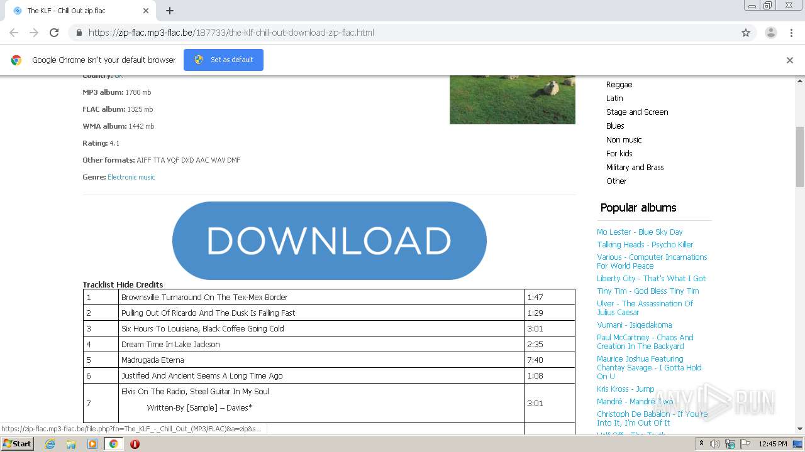Open the Chrome profile avatar
Image resolution: width=805 pixels, height=452 pixels.
coord(770,33)
